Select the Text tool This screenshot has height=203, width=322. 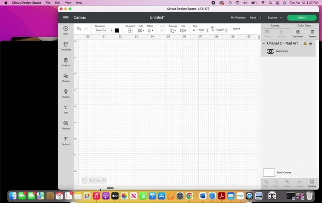coord(66,109)
